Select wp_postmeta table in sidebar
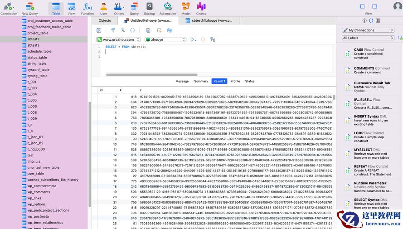Viewport: 403px width, 229px height. tap(44, 216)
